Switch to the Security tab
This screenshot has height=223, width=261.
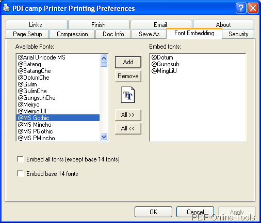238,34
